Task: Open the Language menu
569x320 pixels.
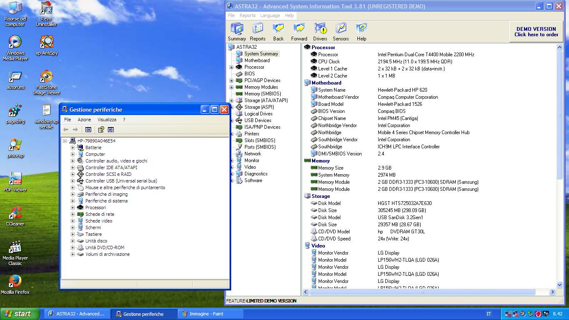Action: 270,15
